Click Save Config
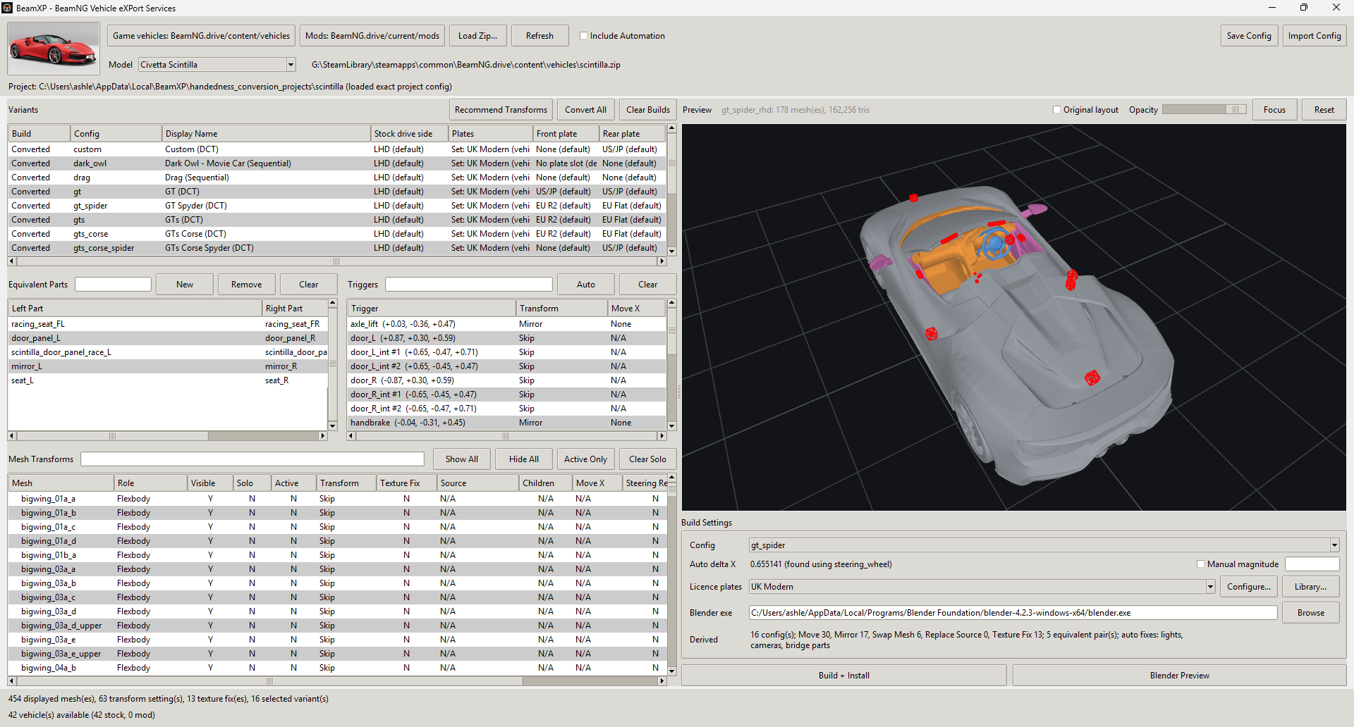The width and height of the screenshot is (1354, 727). click(x=1249, y=36)
